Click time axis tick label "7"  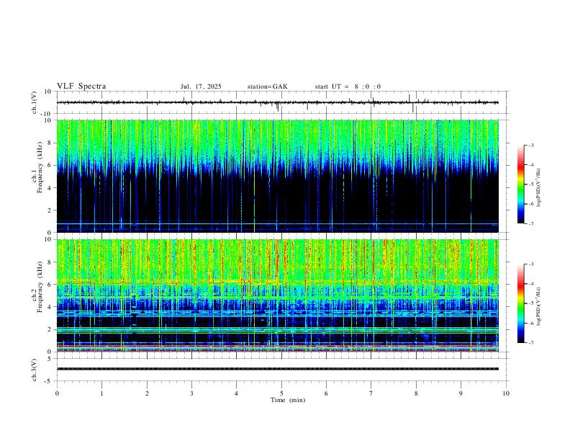(371, 393)
